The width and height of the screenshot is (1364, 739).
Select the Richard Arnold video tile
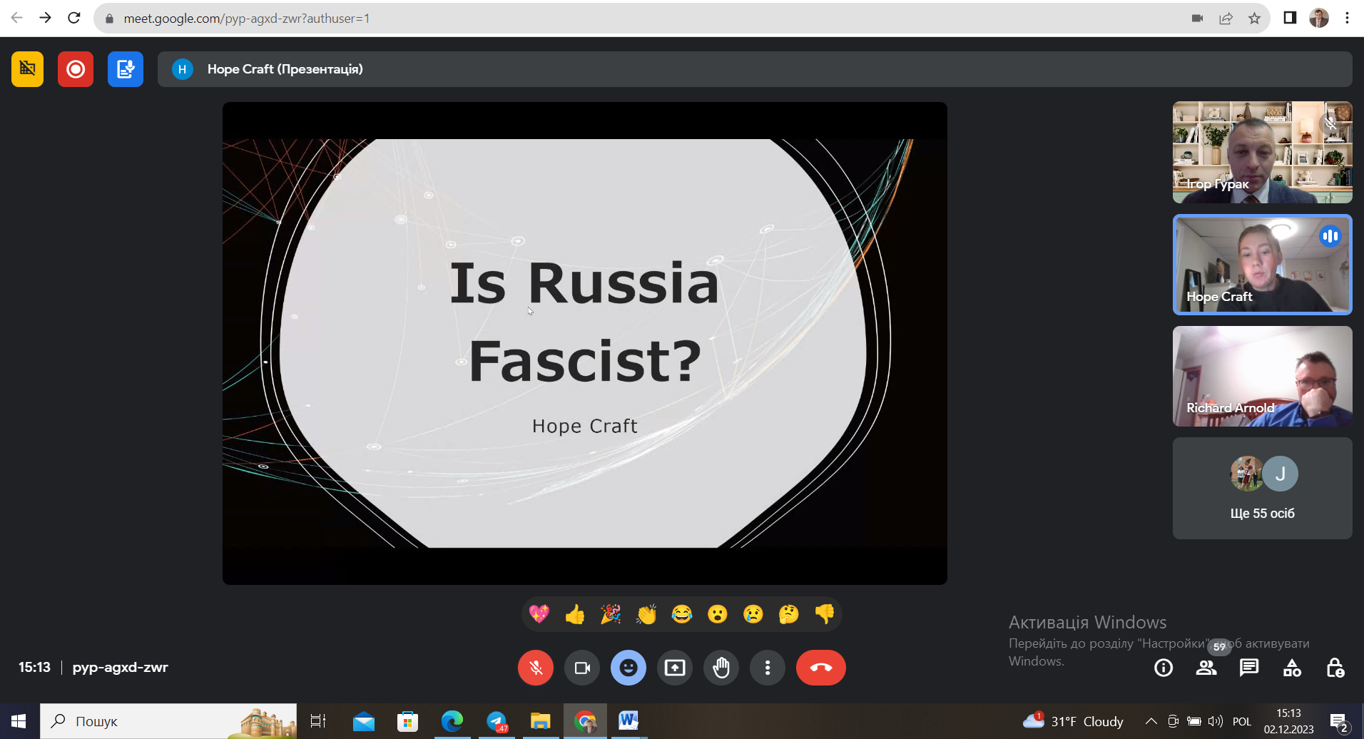1262,377
